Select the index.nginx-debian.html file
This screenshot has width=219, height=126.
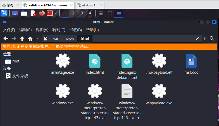click(127, 67)
